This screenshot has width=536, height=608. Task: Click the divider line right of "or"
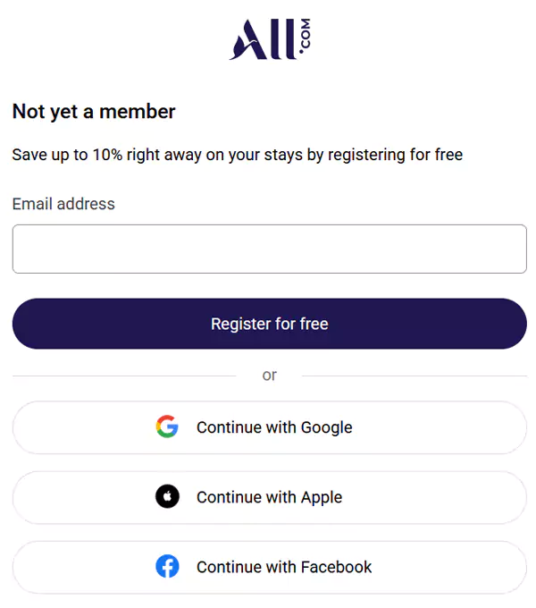point(414,376)
